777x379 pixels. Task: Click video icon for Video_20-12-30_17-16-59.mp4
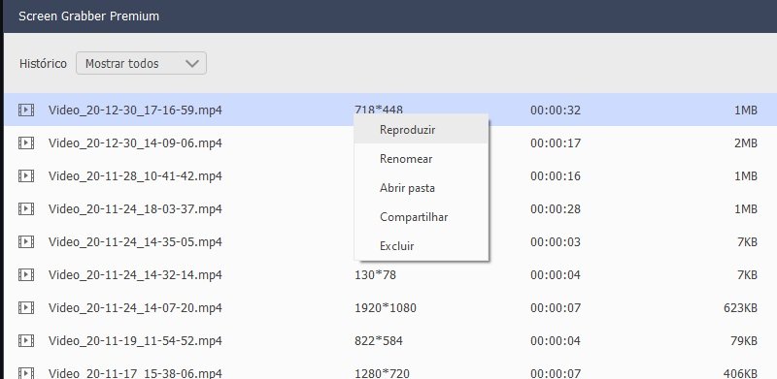click(26, 110)
